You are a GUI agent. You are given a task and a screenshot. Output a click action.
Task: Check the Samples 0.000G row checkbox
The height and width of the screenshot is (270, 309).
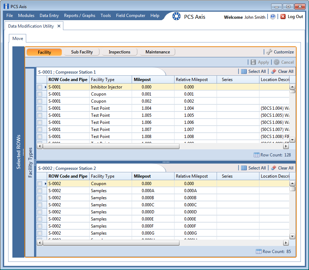[x=40, y=233]
